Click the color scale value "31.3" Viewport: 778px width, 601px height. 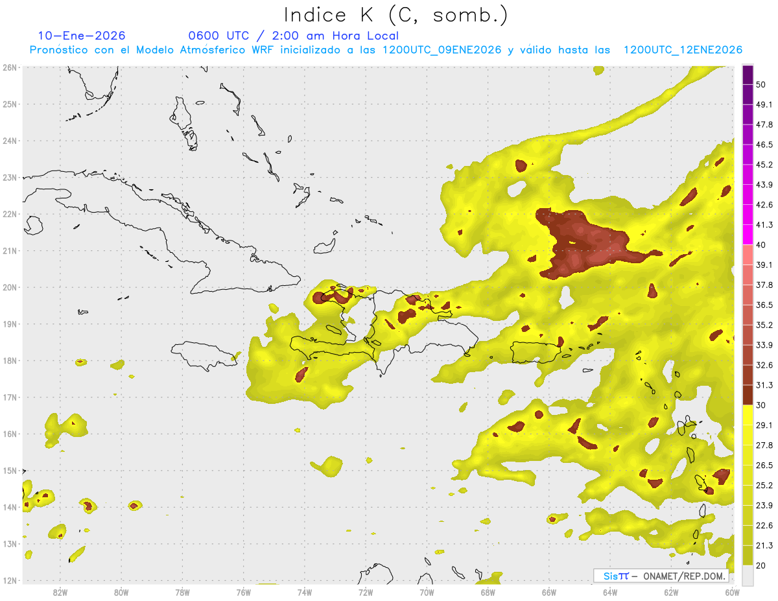click(764, 385)
